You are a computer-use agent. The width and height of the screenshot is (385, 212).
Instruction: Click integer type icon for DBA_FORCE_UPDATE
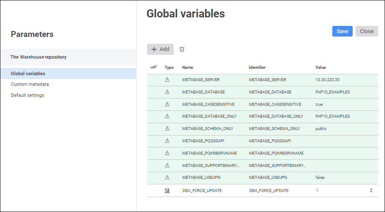point(167,191)
